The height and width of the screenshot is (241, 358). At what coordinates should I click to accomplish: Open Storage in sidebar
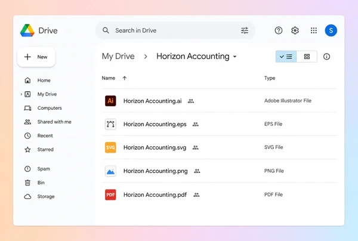[x=46, y=196]
